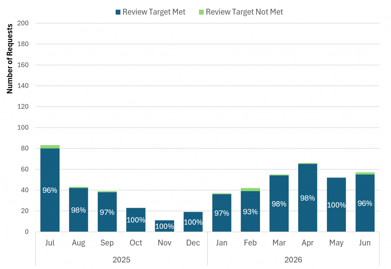Click the Oct month axis label
Viewport: 391px width, 269px height.
point(136,243)
